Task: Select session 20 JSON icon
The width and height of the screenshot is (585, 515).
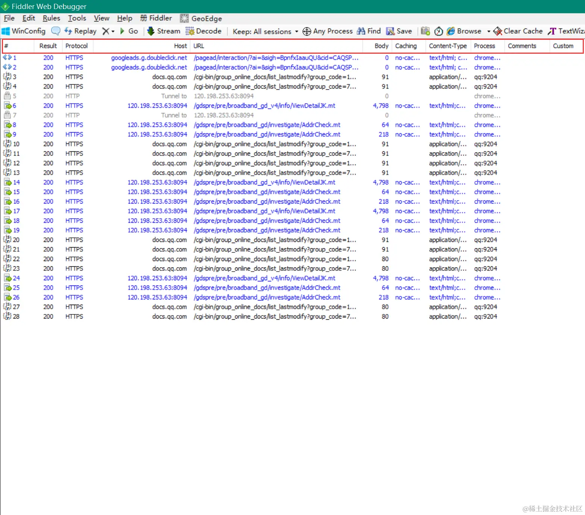Action: pyautogui.click(x=7, y=240)
